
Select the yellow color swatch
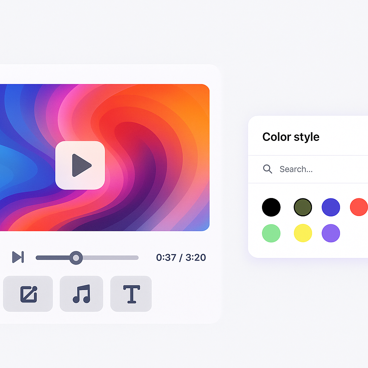click(303, 233)
